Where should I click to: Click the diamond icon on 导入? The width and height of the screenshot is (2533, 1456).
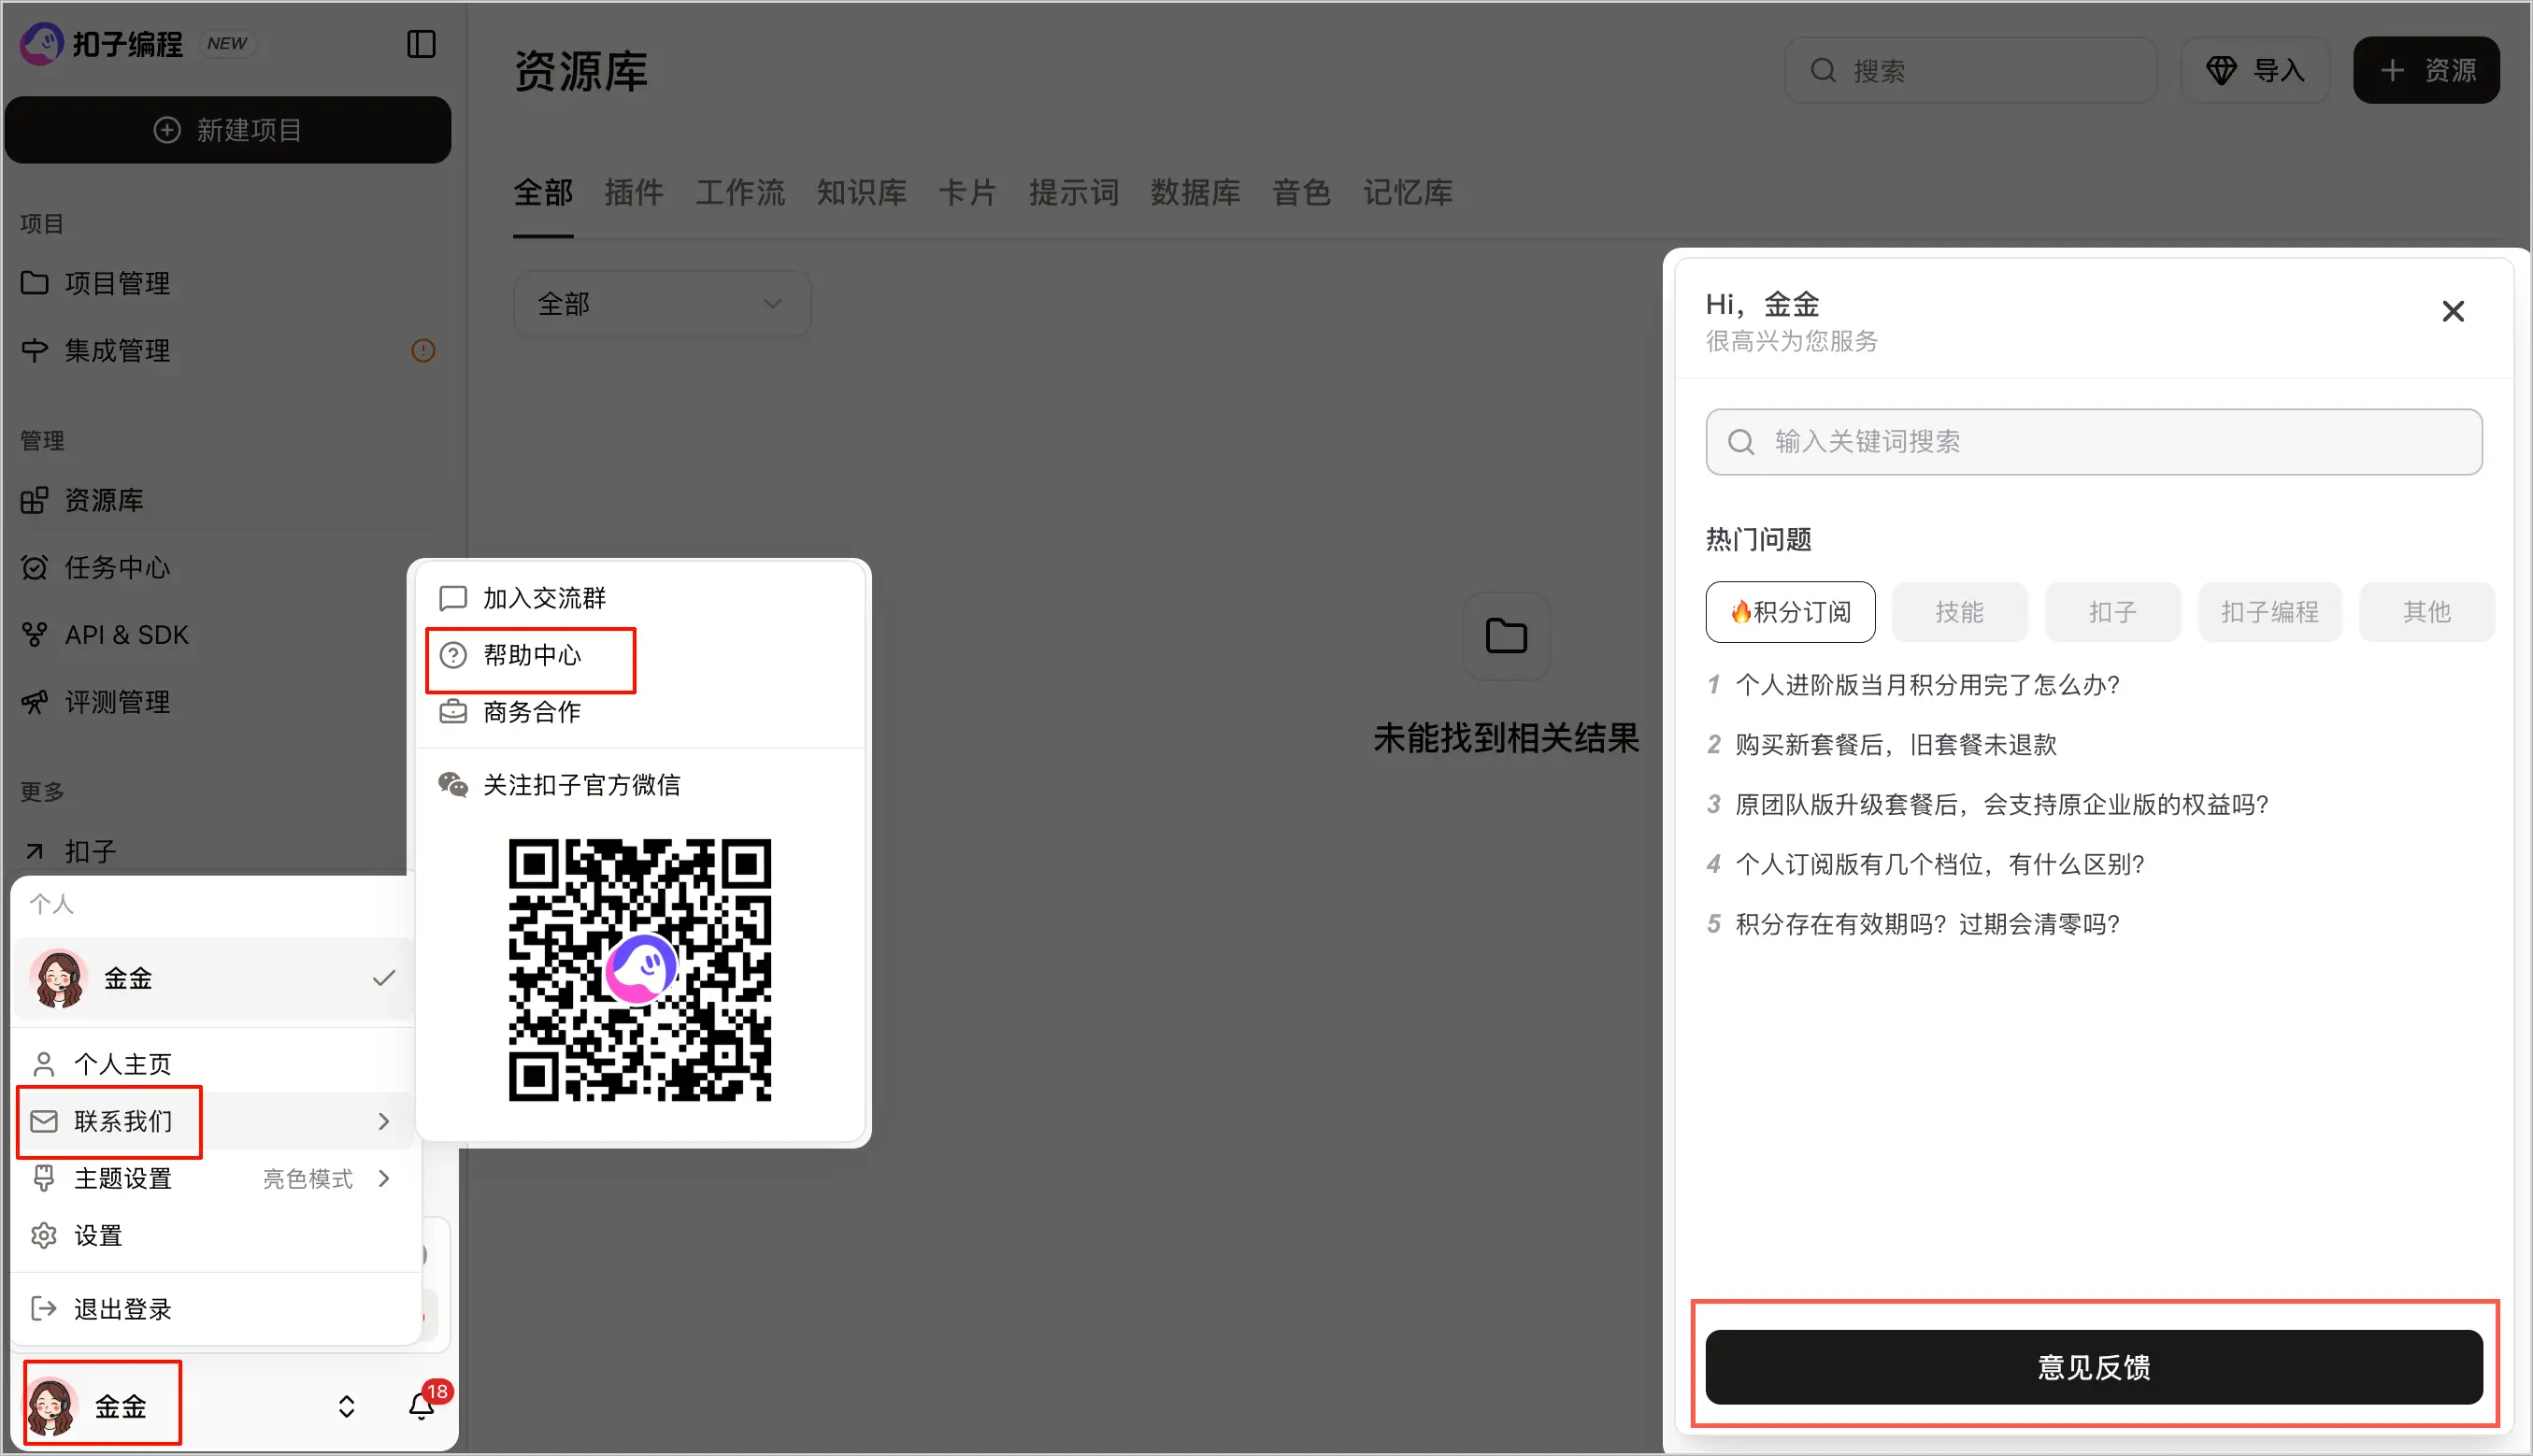pos(2221,70)
